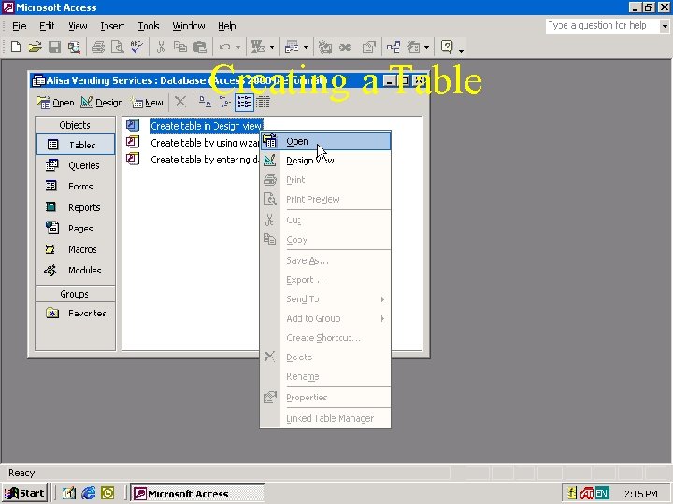673x504 pixels.
Task: Choose Open in the context menu
Action: (325, 141)
